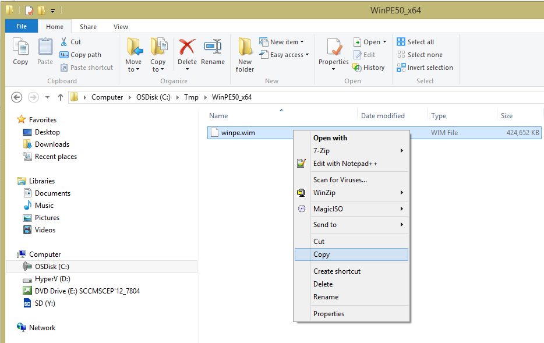Open the New item dropdown

[281, 42]
